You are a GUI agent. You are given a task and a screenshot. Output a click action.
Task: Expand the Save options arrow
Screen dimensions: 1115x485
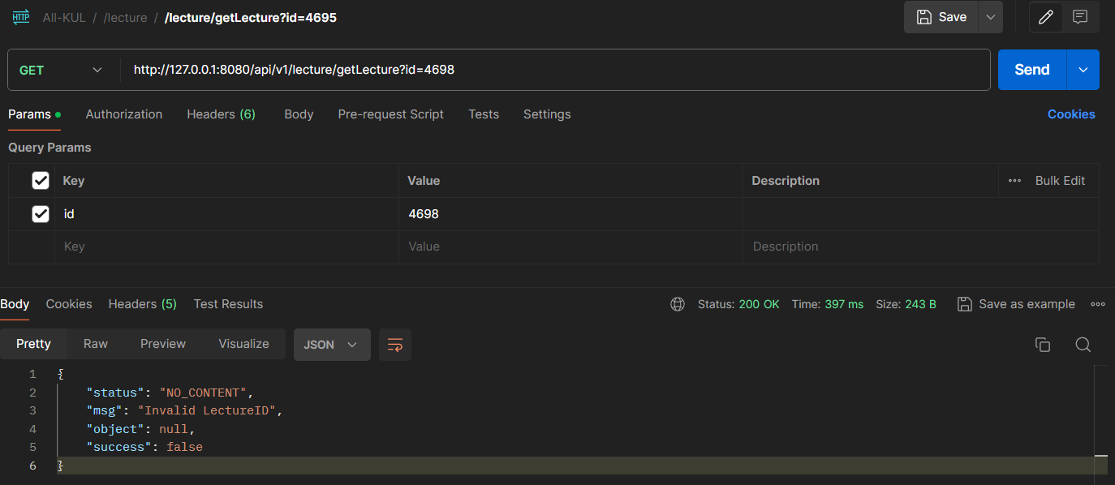(990, 17)
